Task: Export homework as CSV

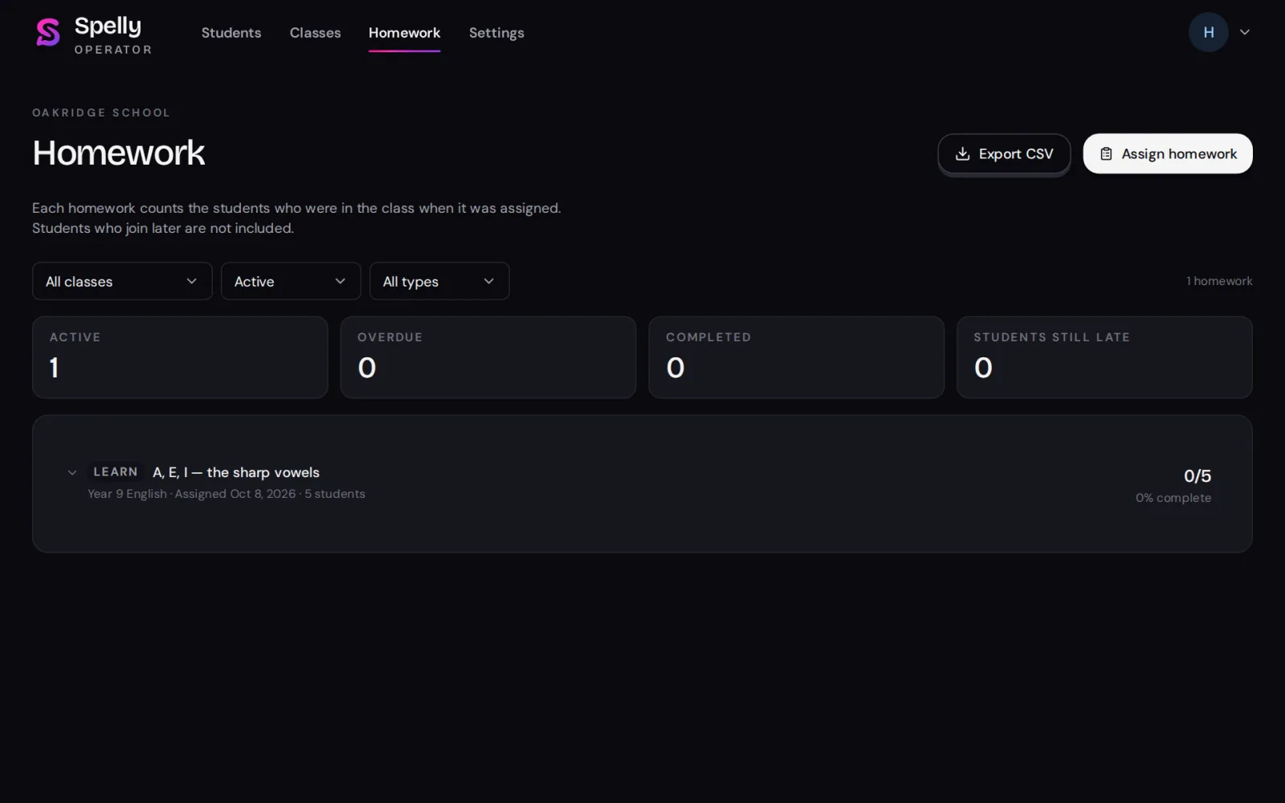Action: [x=1004, y=153]
